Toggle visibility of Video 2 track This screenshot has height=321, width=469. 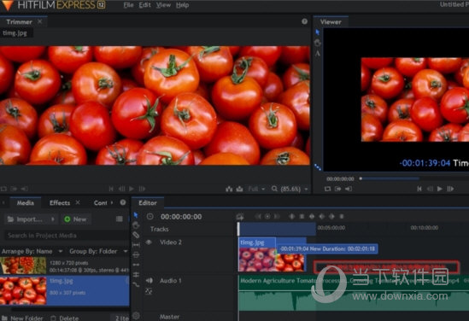pos(149,242)
